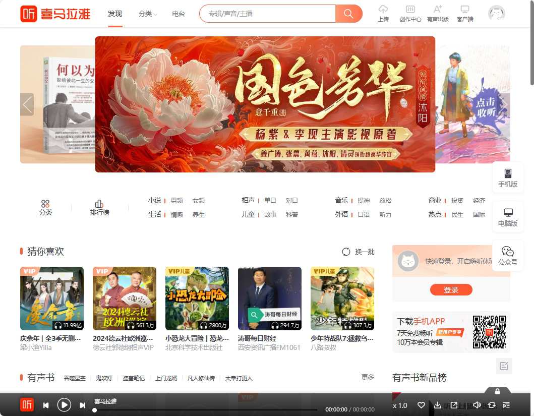Share track with the share icon
534x416 pixels.
[454, 405]
